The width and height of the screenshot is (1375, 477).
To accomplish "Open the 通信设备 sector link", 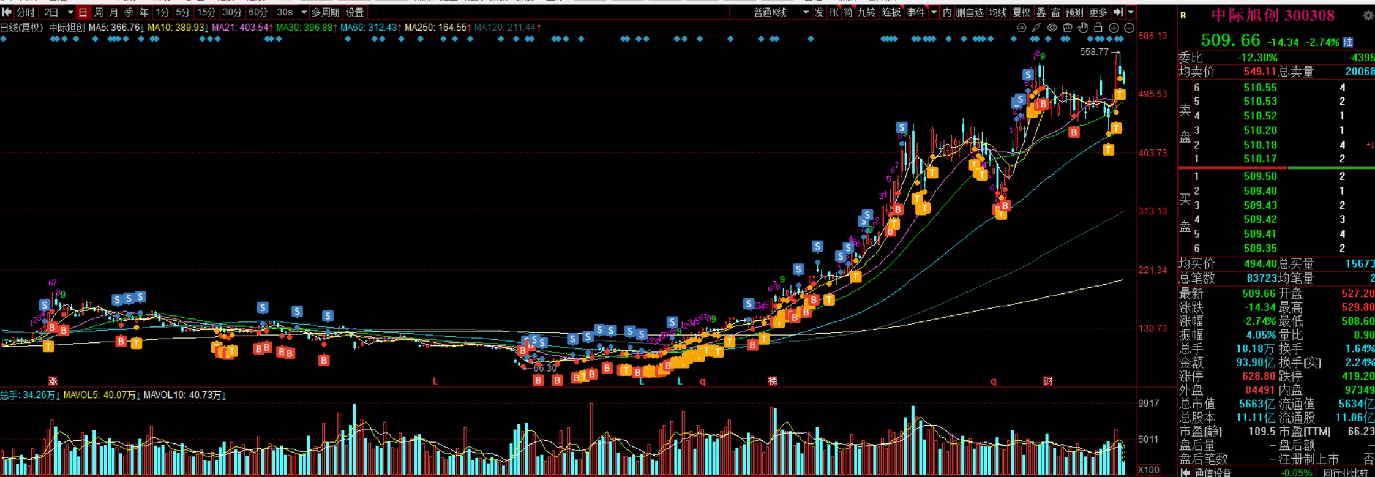I will (x=1215, y=473).
